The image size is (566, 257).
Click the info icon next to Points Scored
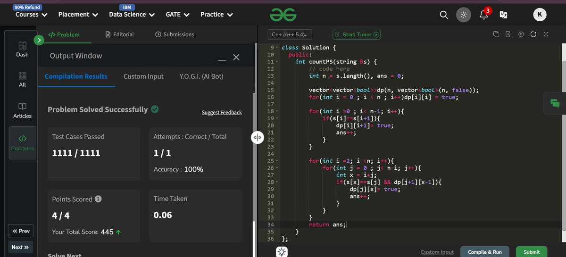[x=98, y=199]
